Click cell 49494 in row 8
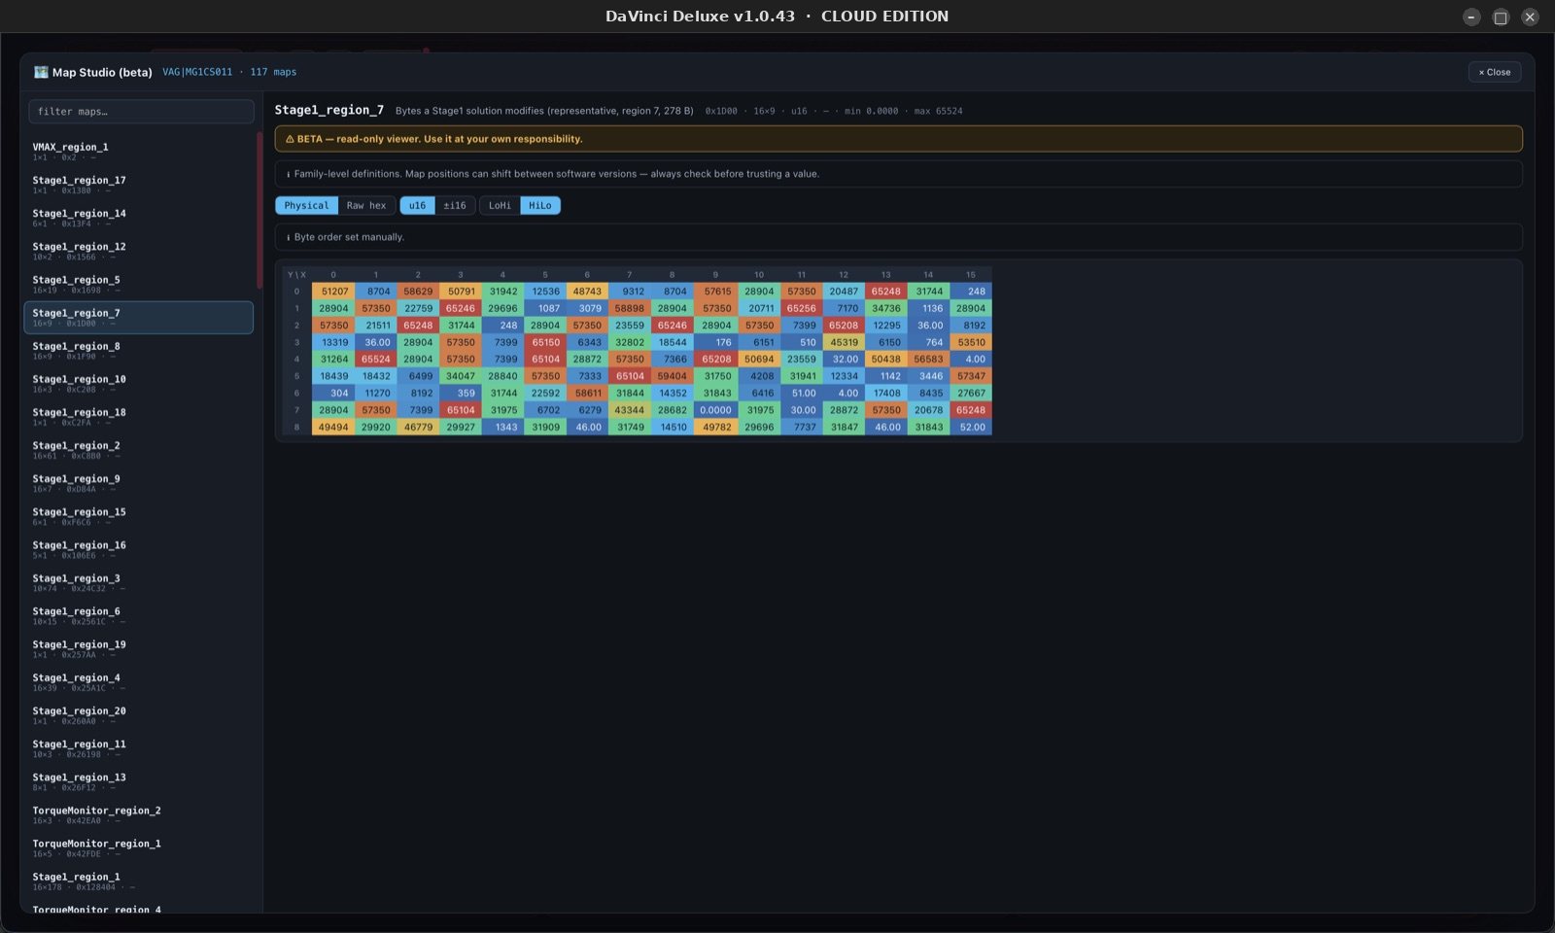This screenshot has width=1555, height=933. click(x=333, y=428)
